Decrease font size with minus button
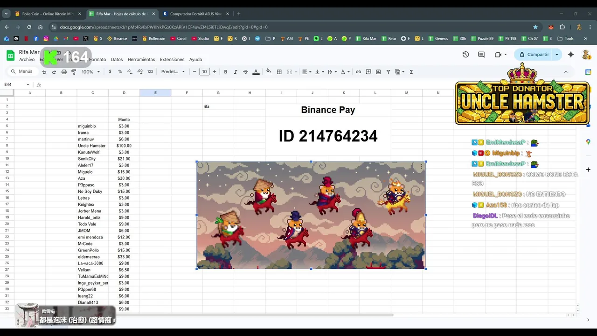This screenshot has height=336, width=597. pos(194,72)
